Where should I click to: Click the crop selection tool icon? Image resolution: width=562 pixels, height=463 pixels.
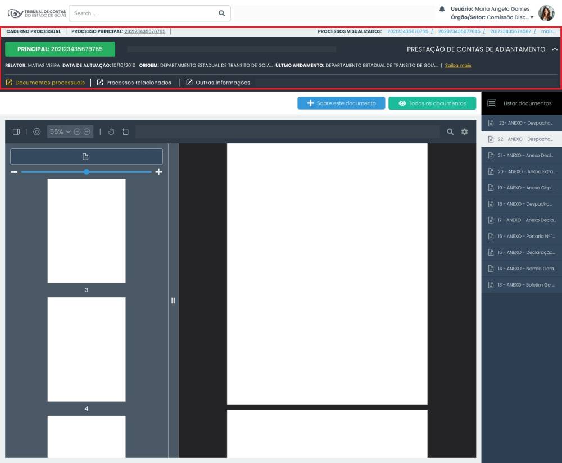pyautogui.click(x=125, y=131)
